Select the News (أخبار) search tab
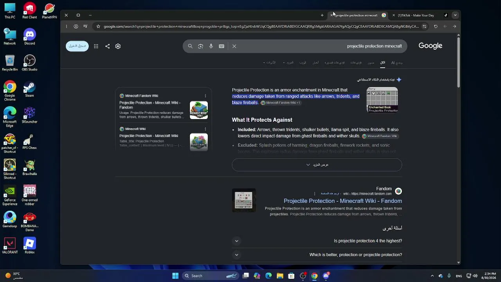This screenshot has height=282, width=501. coord(315,63)
